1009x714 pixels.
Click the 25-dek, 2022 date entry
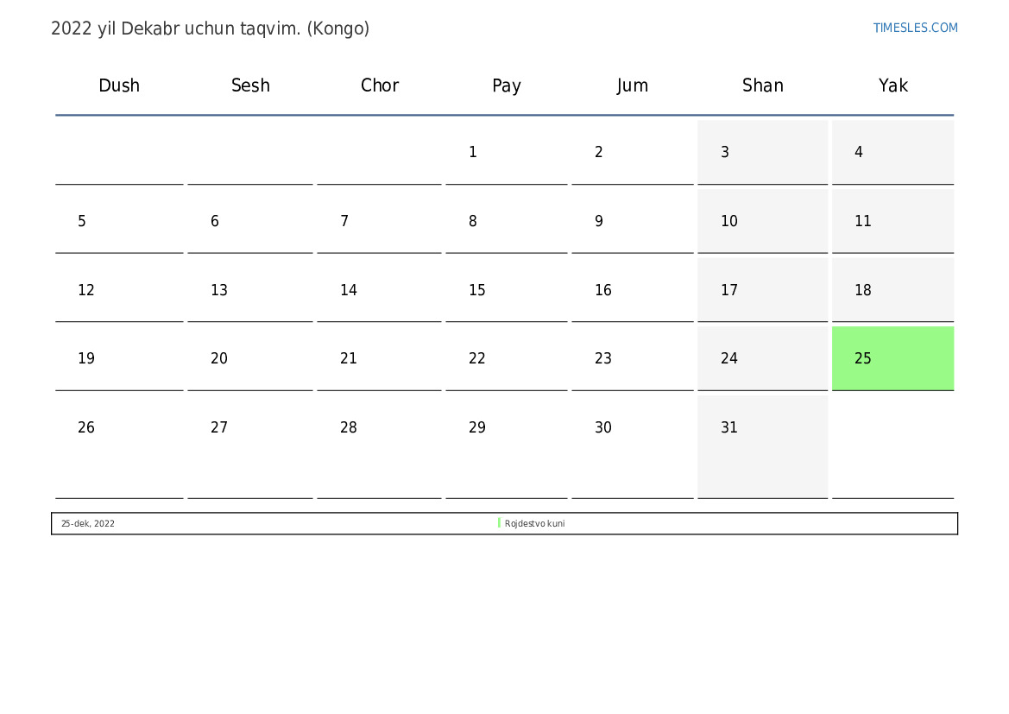tap(88, 523)
